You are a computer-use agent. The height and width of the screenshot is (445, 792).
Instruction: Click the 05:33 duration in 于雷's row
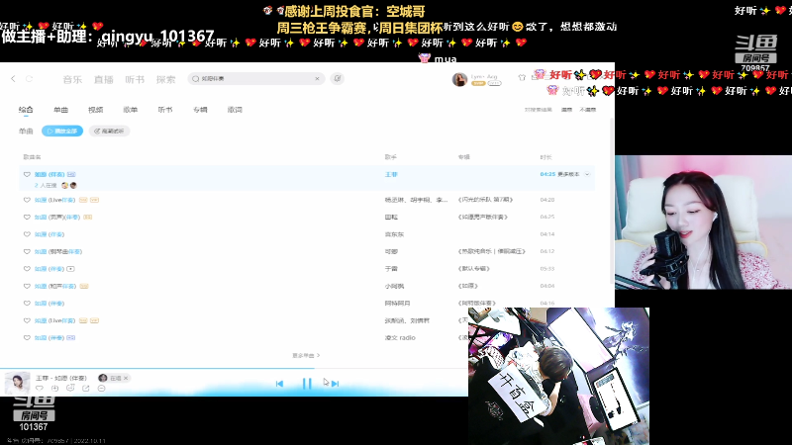(547, 269)
